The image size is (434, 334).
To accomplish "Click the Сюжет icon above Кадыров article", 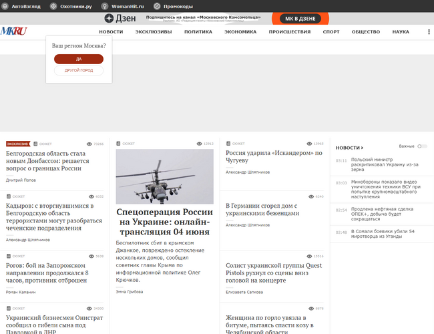I will click(x=8, y=196).
